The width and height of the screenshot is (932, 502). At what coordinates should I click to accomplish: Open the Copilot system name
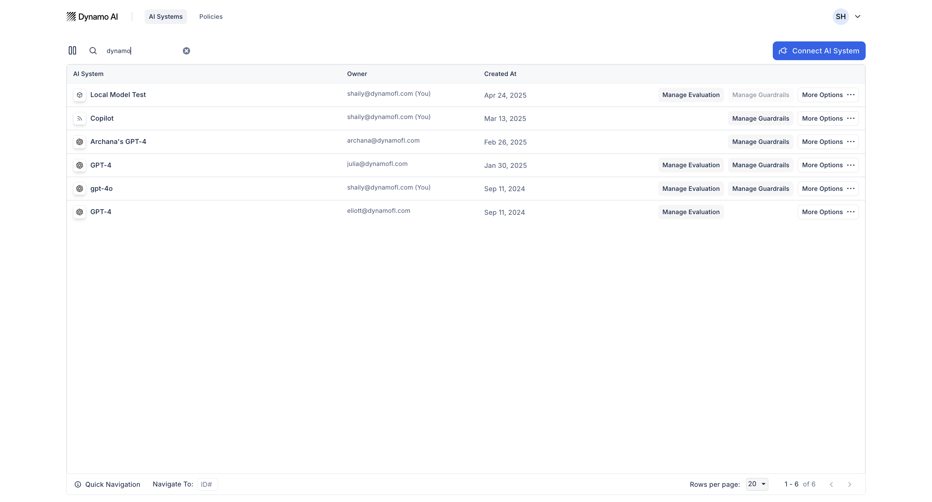102,118
